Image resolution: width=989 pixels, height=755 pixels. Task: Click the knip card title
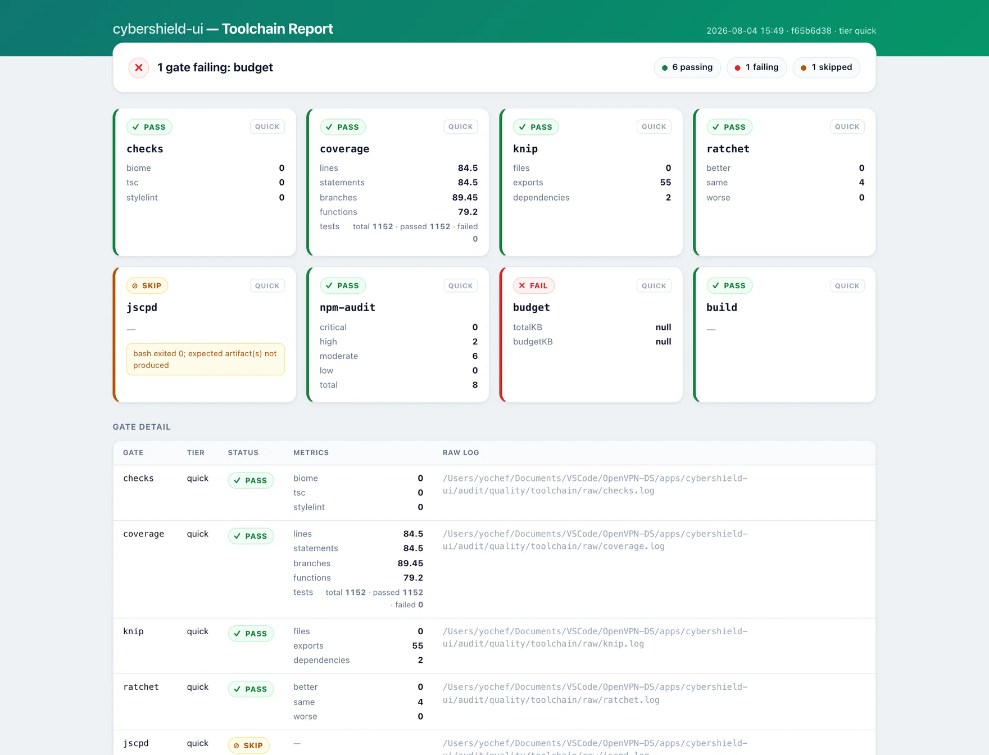pos(525,149)
